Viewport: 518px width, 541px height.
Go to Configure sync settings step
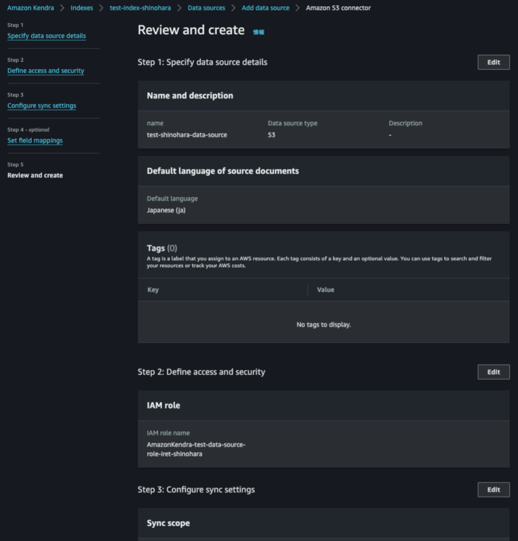coord(42,106)
